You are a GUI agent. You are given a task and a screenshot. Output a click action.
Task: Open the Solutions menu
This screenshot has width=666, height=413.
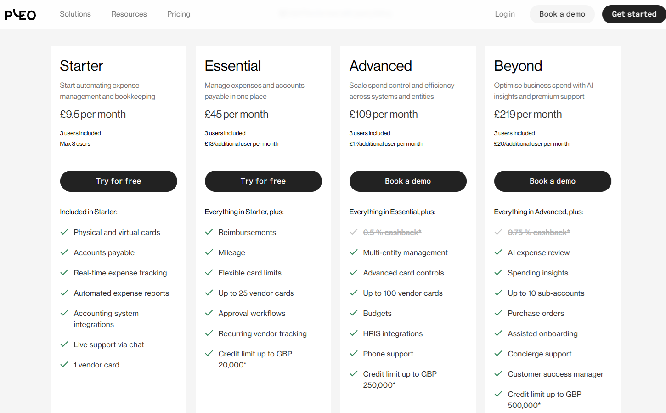[75, 14]
